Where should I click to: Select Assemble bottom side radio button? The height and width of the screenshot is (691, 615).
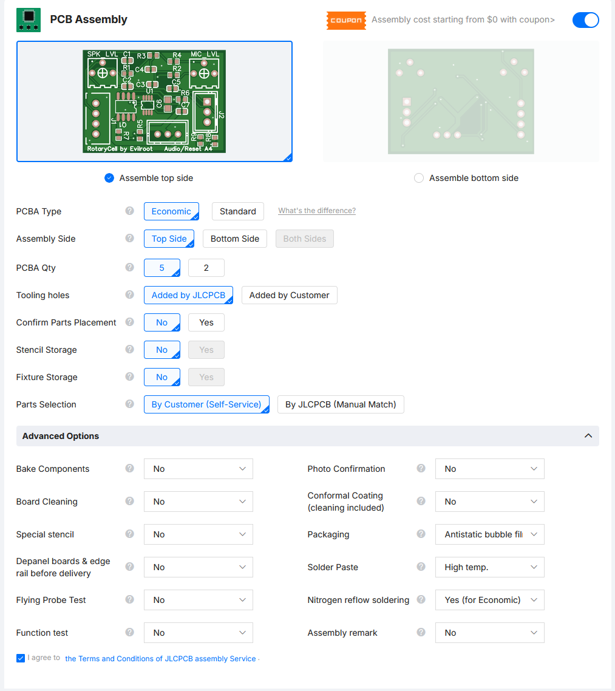[419, 178]
